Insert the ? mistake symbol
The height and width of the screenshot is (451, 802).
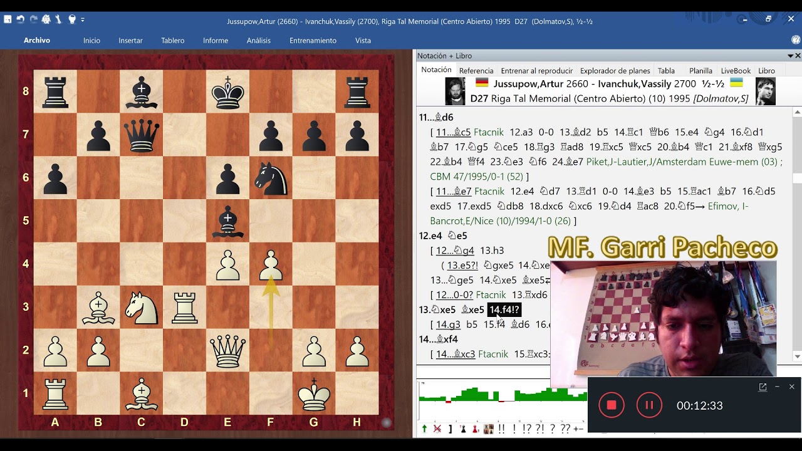point(552,429)
